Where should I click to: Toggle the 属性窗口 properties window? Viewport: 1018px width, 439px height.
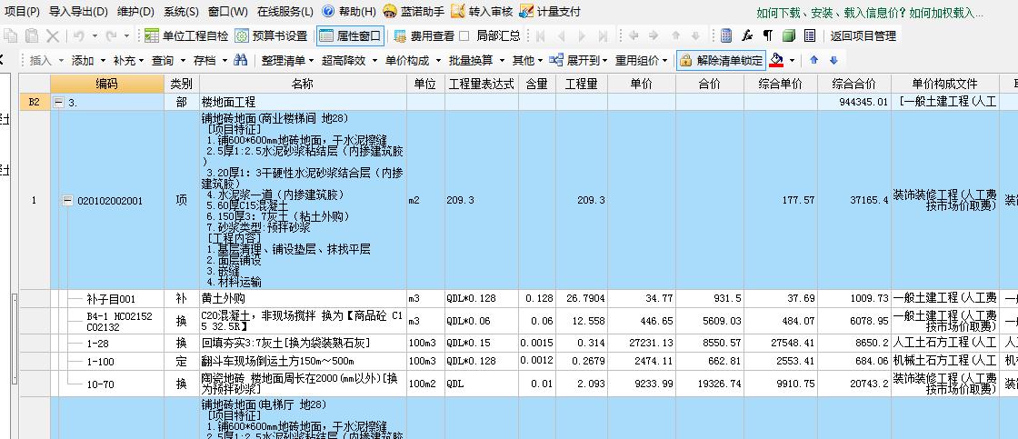(350, 35)
